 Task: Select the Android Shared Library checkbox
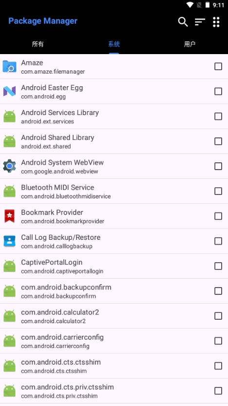click(x=218, y=141)
